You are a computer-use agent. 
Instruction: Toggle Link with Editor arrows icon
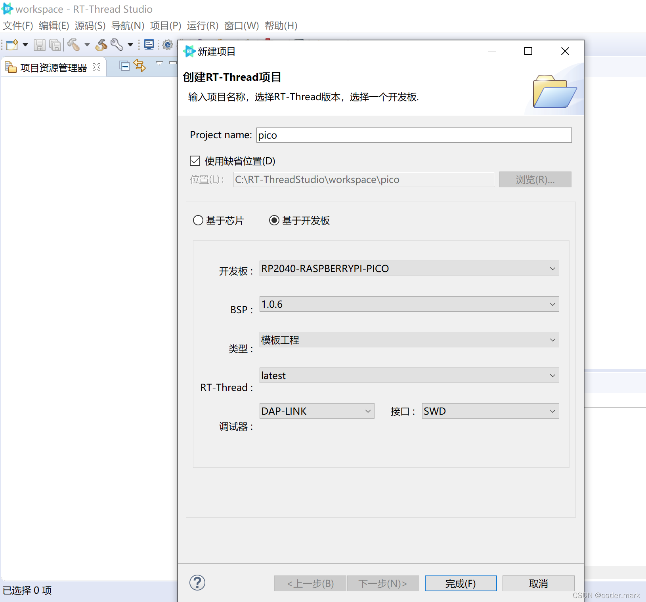pyautogui.click(x=140, y=66)
